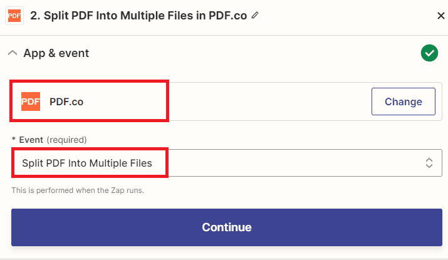Select the "Split PDF Into Multiple Files" value
448x260 pixels.
[x=87, y=163]
